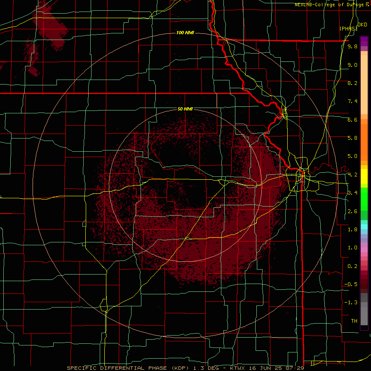This screenshot has width=371, height=371.
Task: Click the 8.2 value on the color scale
Action: coord(352,83)
